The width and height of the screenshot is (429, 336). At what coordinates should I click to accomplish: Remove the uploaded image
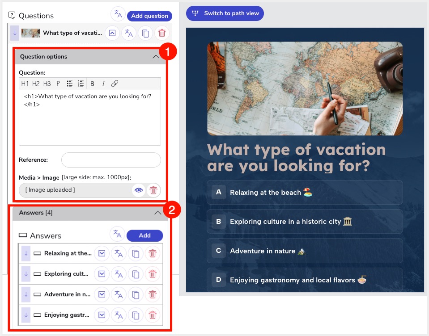(153, 190)
